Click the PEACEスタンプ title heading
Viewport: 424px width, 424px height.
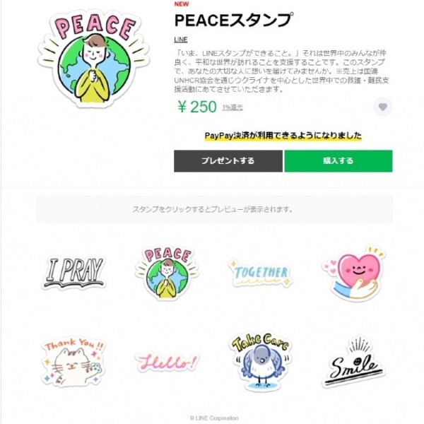(x=234, y=20)
